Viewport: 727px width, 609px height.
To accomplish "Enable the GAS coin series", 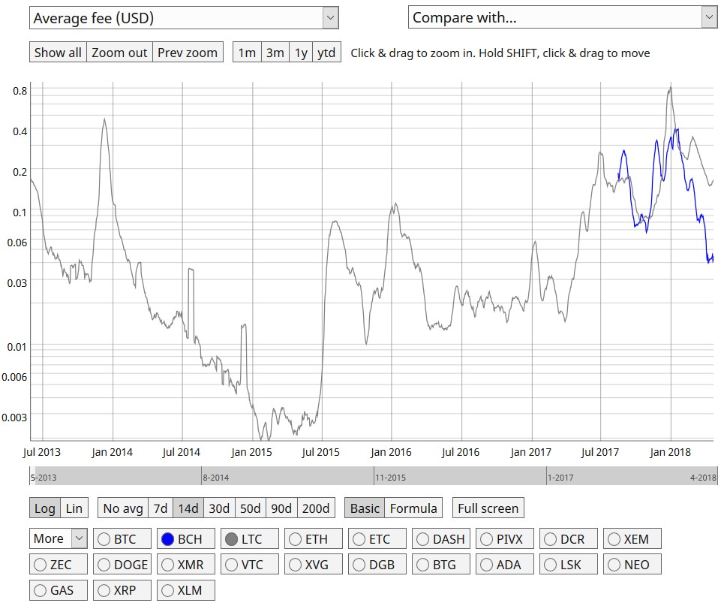I will pyautogui.click(x=59, y=590).
